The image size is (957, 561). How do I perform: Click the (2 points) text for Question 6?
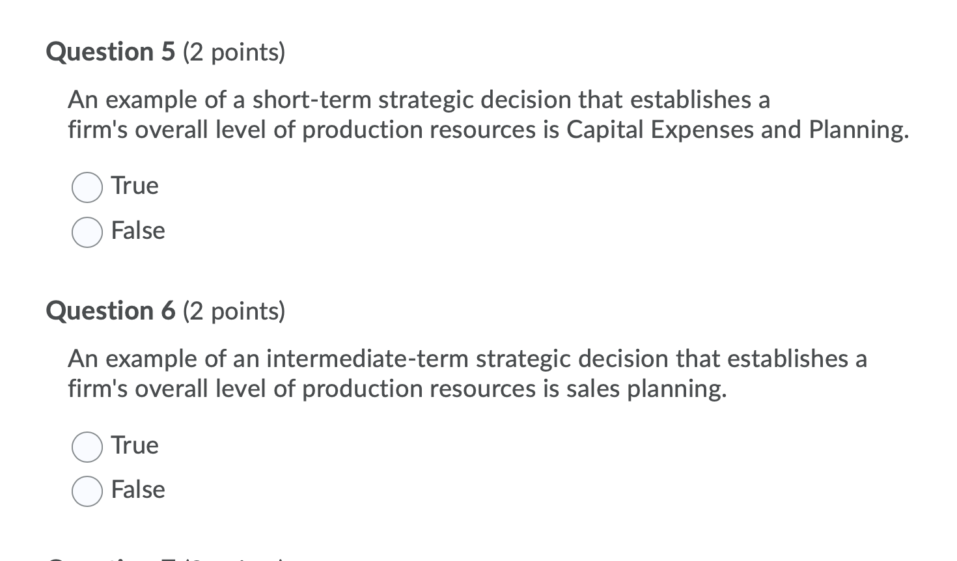coord(233,312)
